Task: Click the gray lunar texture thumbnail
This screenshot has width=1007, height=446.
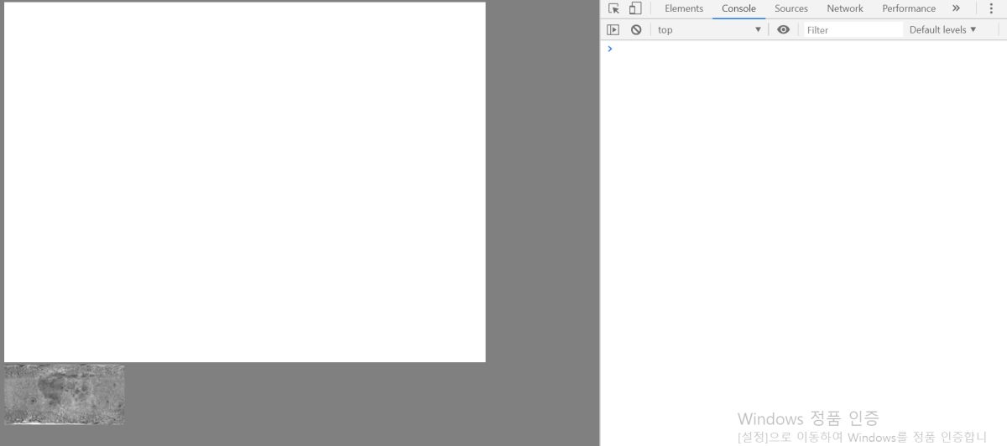Action: 65,394
